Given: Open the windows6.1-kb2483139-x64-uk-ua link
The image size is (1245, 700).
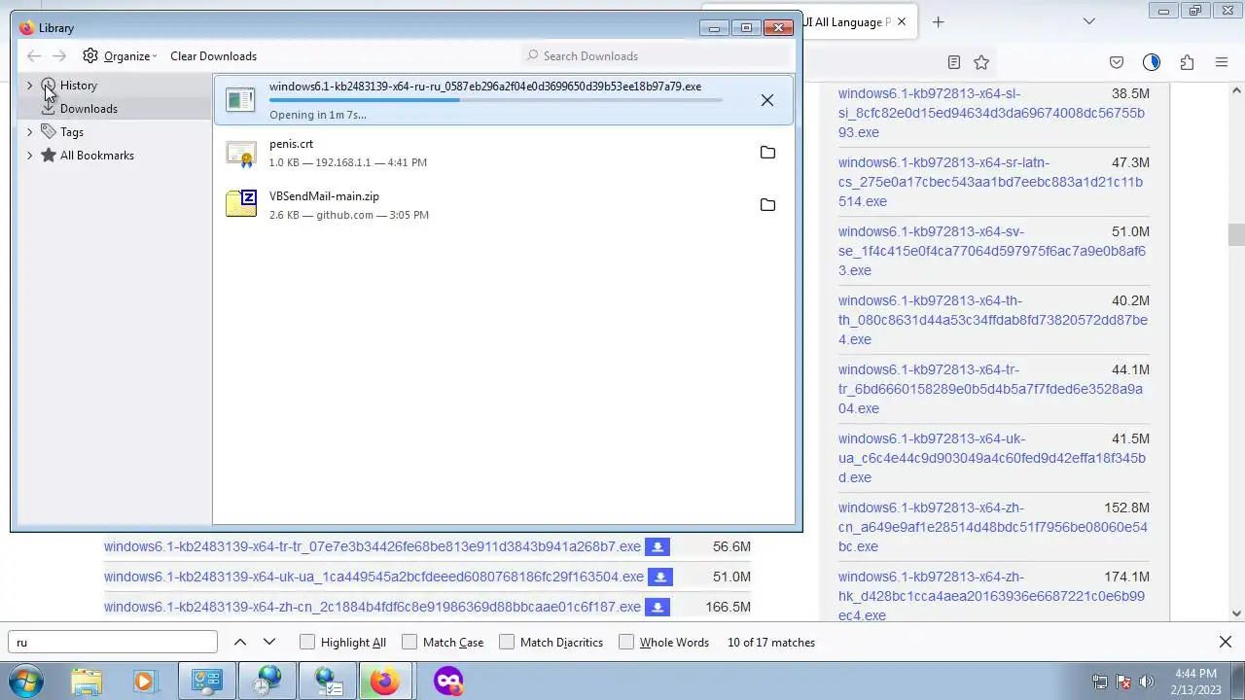Looking at the screenshot, I should coord(373,577).
